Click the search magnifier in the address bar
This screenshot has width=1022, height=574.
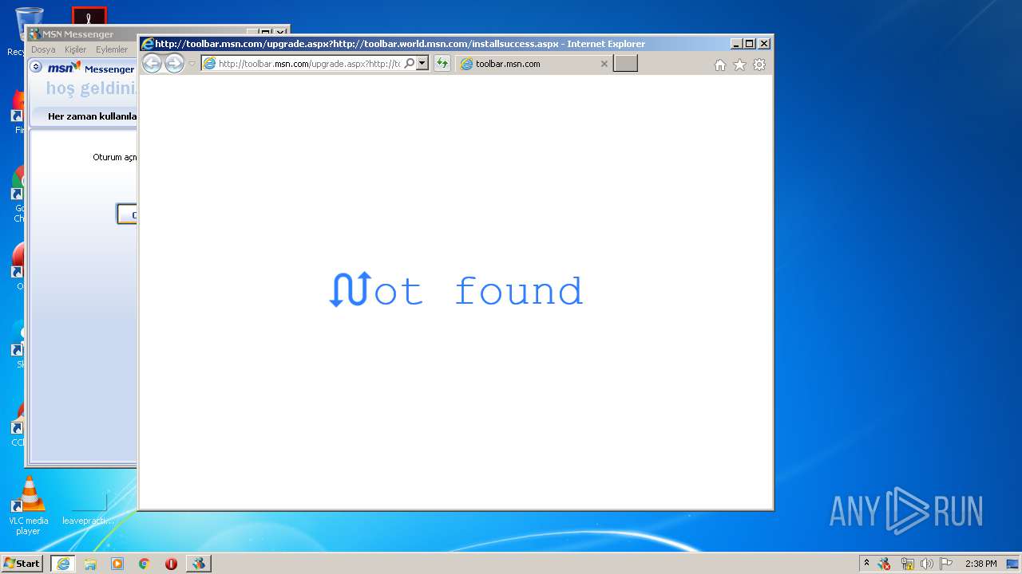coord(409,63)
